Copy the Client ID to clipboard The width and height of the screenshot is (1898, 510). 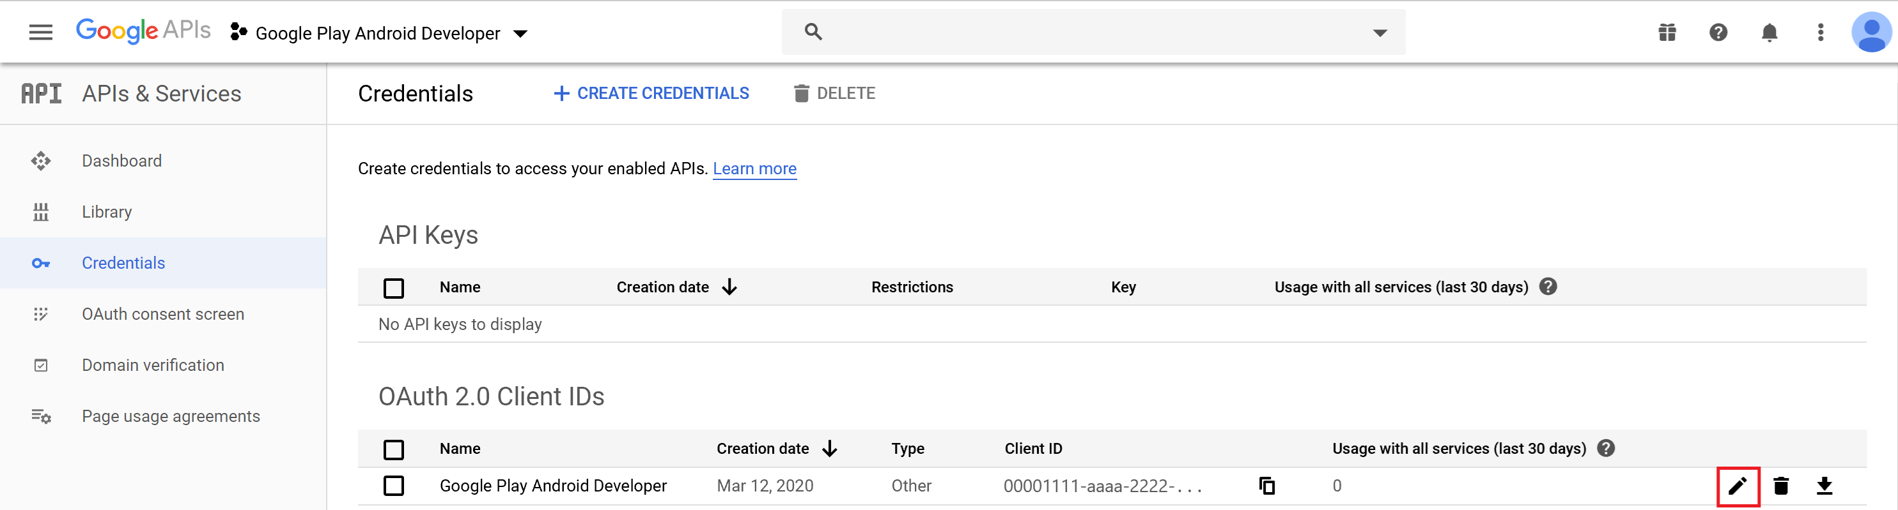click(1266, 486)
